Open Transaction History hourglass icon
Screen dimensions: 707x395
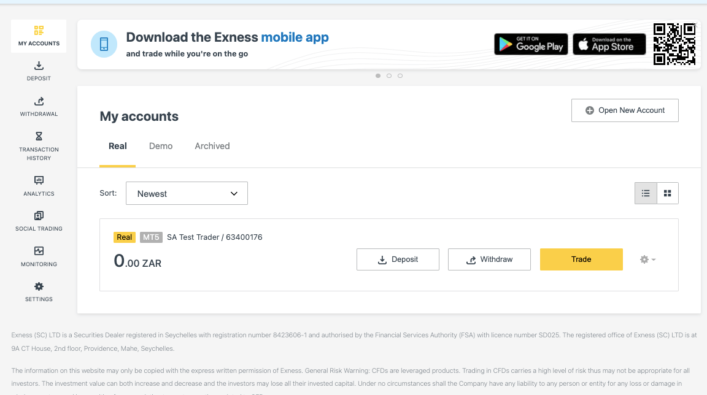(x=39, y=136)
